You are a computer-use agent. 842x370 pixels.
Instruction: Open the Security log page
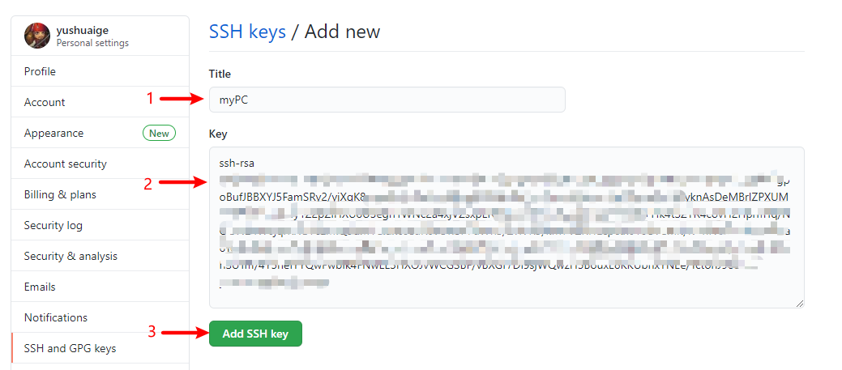click(100, 225)
